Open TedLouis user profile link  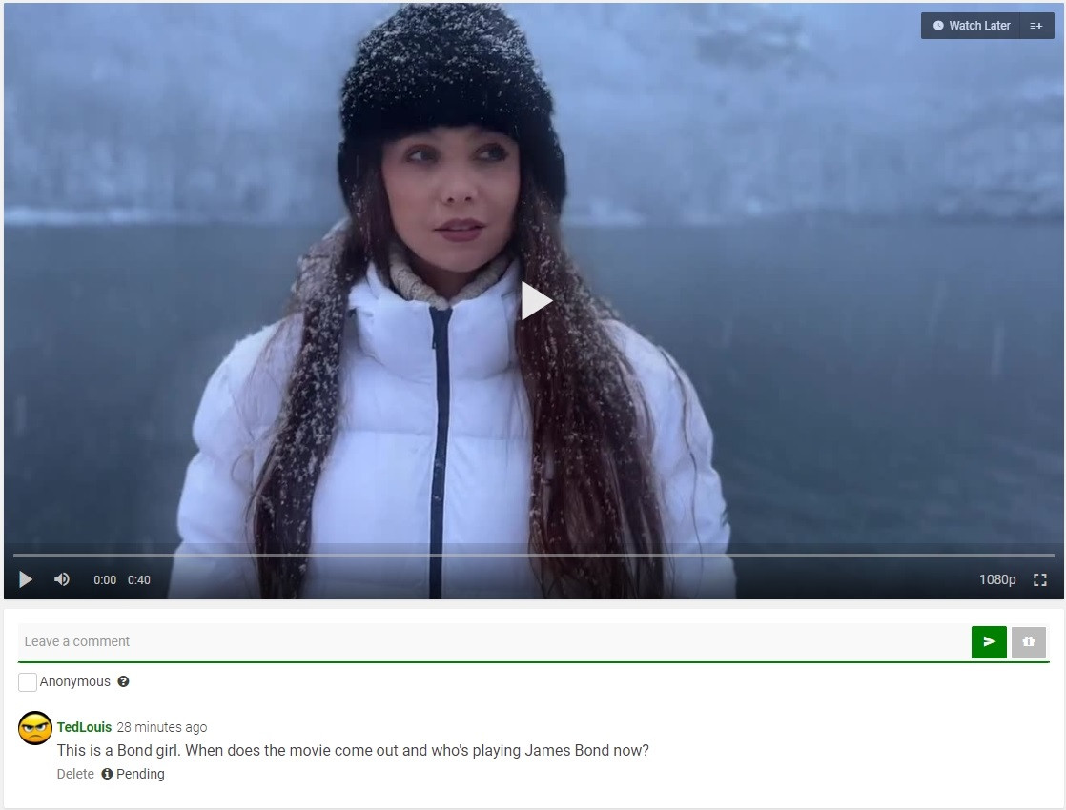point(84,727)
